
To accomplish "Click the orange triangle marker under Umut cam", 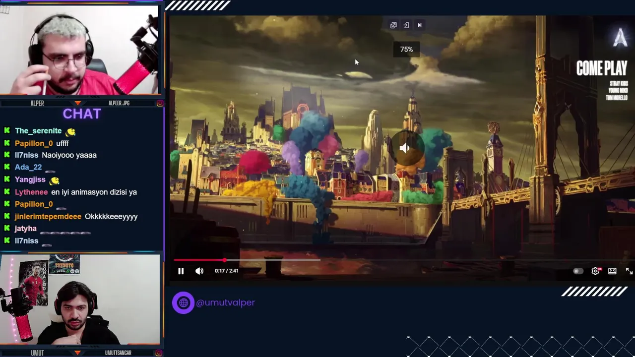I will (77, 353).
